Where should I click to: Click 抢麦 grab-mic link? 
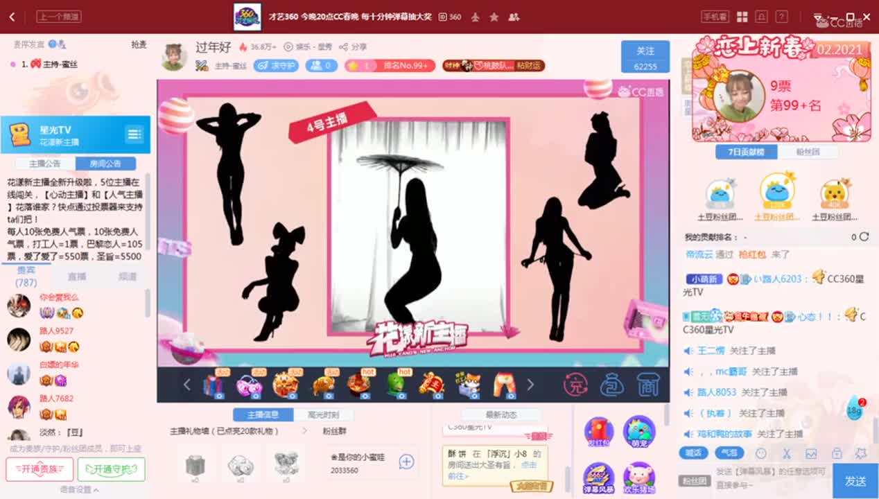coord(139,44)
